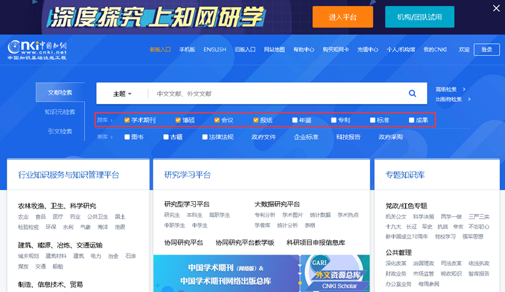The height and width of the screenshot is (292, 505).
Task: Open 手机版 in top navigation
Action: tap(187, 49)
